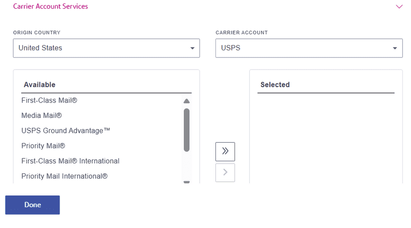This screenshot has width=411, height=228.
Task: Open the Carrier Account USPS dropdown
Action: coord(309,48)
